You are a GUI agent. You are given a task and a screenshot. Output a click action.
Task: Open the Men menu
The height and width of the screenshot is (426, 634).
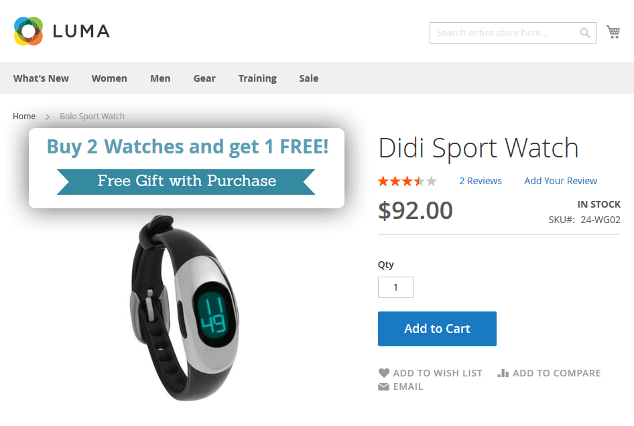(x=160, y=78)
